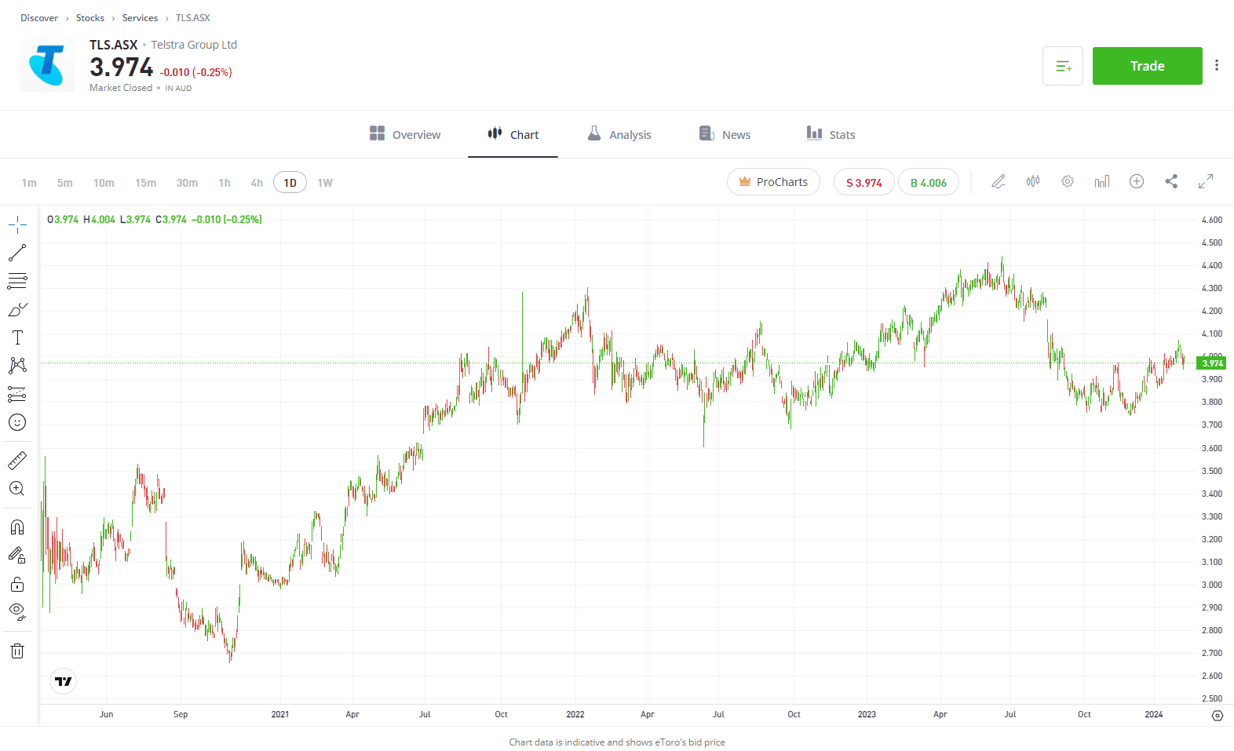
Task: Click the sell price S 3.974 button
Action: [x=863, y=182]
